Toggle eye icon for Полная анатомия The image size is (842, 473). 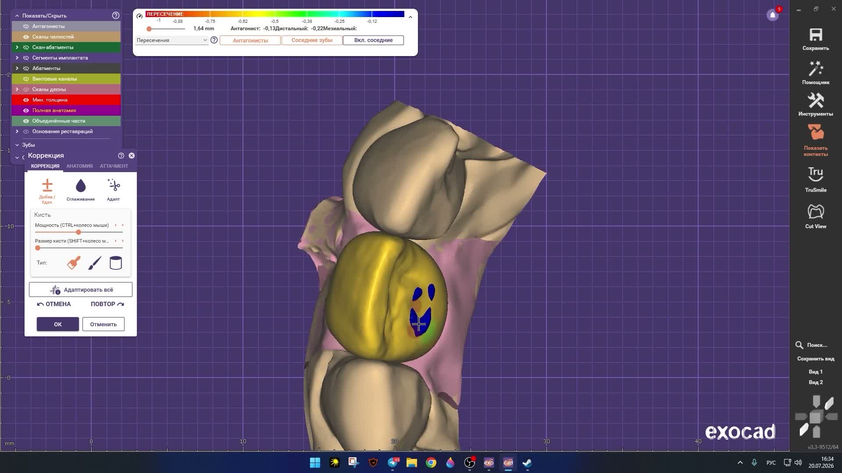[26, 110]
